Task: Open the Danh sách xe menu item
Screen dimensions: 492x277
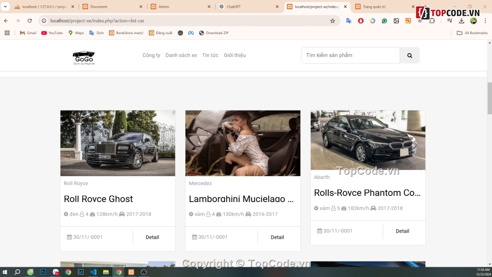Action: pyautogui.click(x=181, y=55)
